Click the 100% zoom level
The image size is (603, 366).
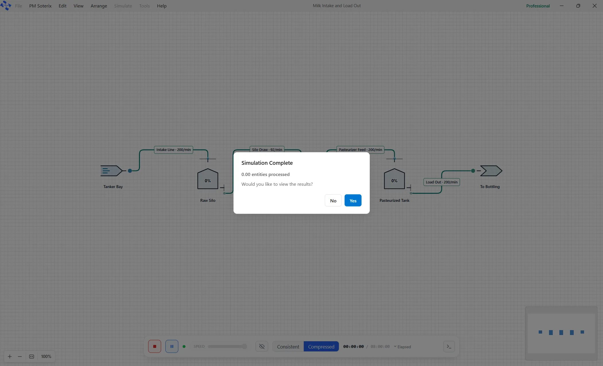tap(46, 357)
